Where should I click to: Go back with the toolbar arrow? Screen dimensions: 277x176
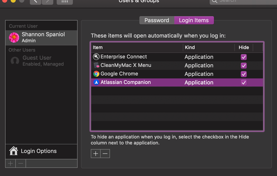coord(35,2)
